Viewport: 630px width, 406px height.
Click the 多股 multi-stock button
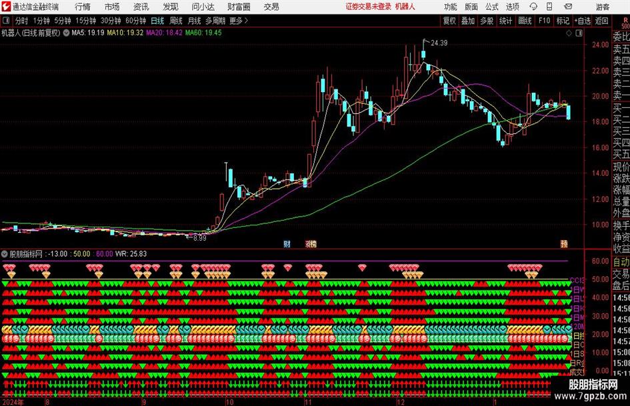coord(487,21)
